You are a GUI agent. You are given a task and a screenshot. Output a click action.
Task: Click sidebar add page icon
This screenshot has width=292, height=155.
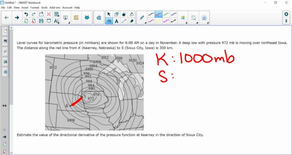(x=5, y=144)
